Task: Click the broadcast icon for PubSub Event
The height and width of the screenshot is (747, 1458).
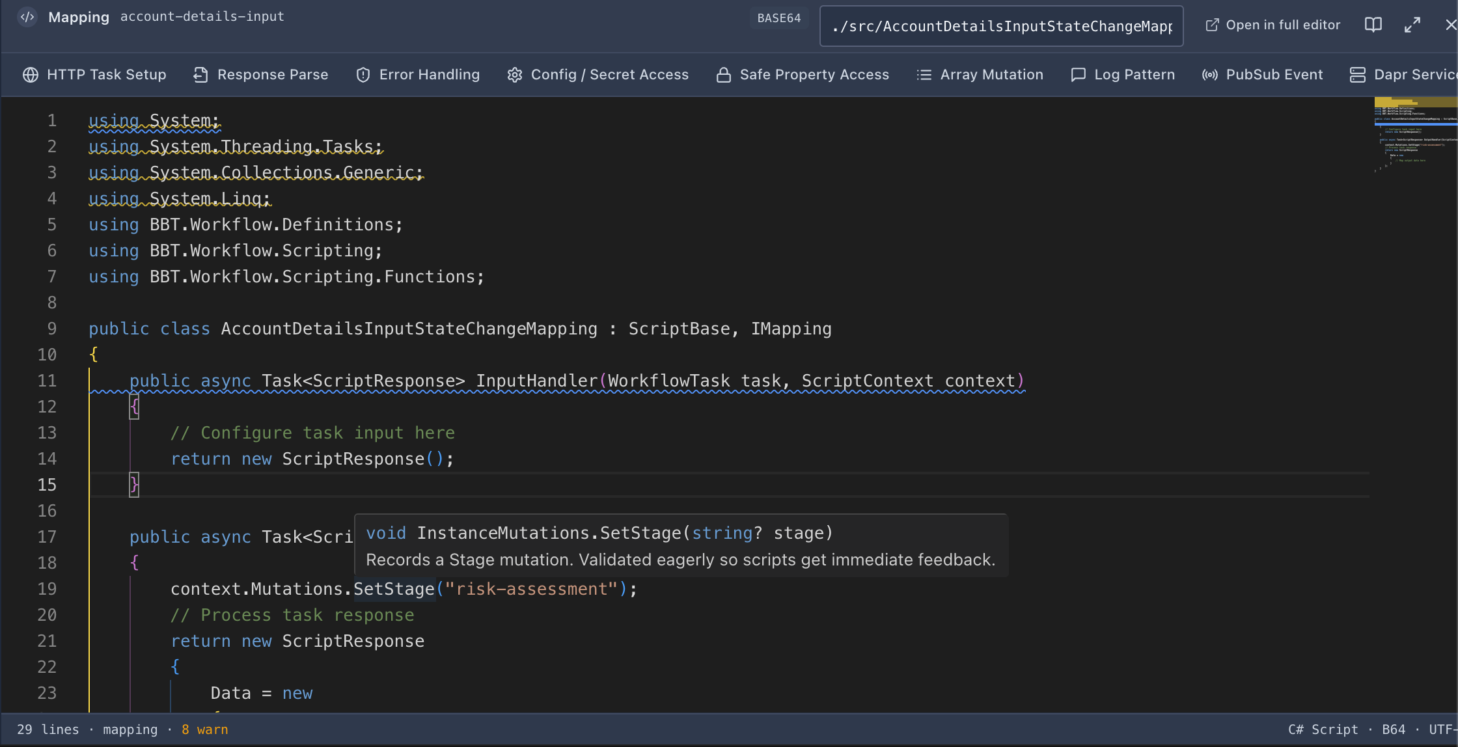Action: tap(1210, 75)
